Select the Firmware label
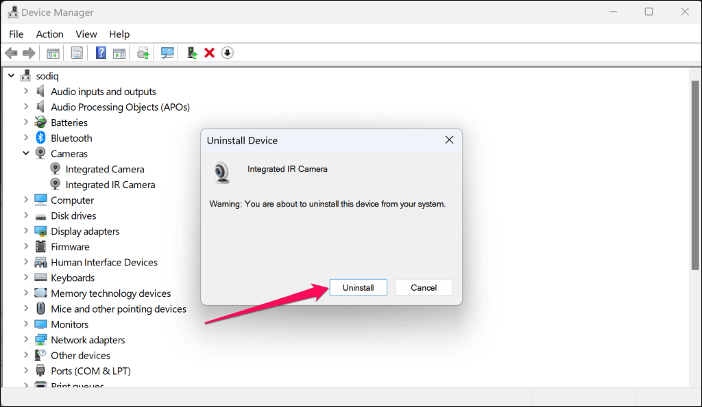Viewport: 702px width, 407px height. click(x=71, y=247)
